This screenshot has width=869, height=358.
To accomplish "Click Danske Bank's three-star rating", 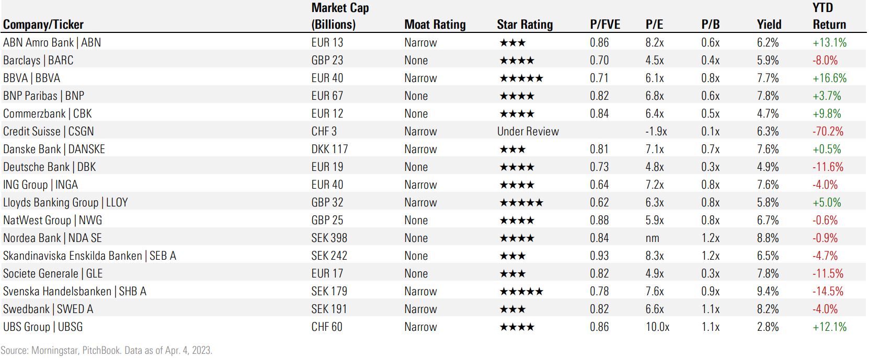I will click(512, 149).
